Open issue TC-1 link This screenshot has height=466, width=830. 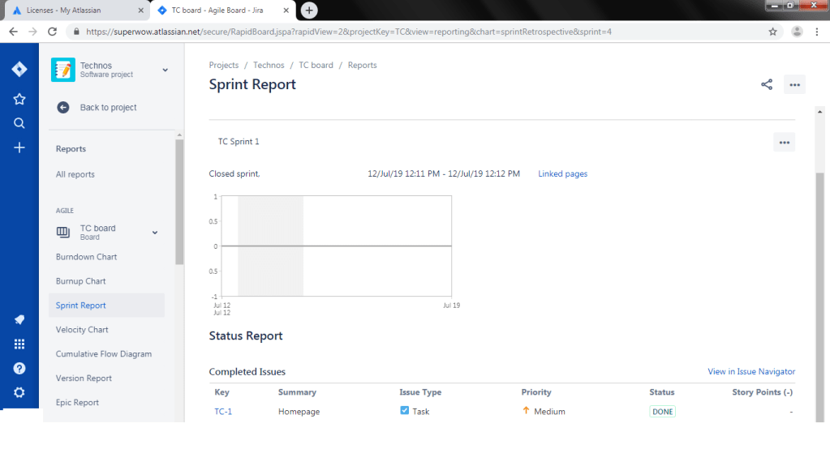(223, 412)
